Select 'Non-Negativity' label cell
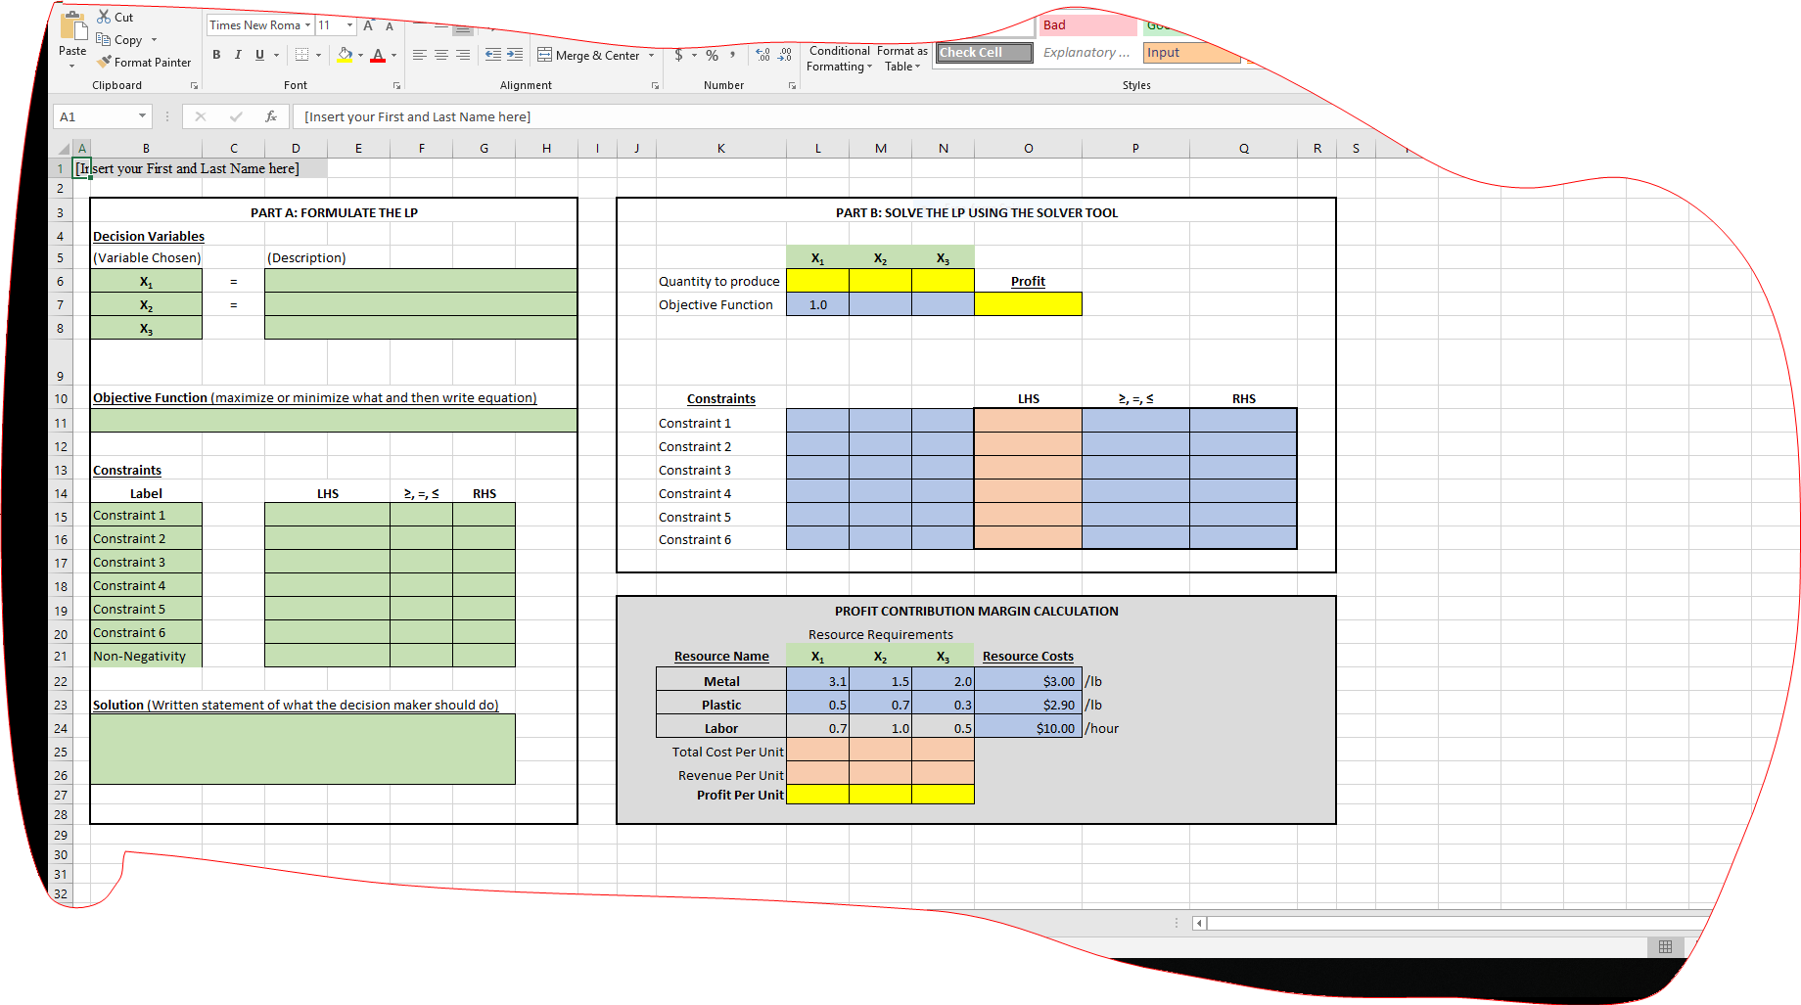 click(x=146, y=656)
